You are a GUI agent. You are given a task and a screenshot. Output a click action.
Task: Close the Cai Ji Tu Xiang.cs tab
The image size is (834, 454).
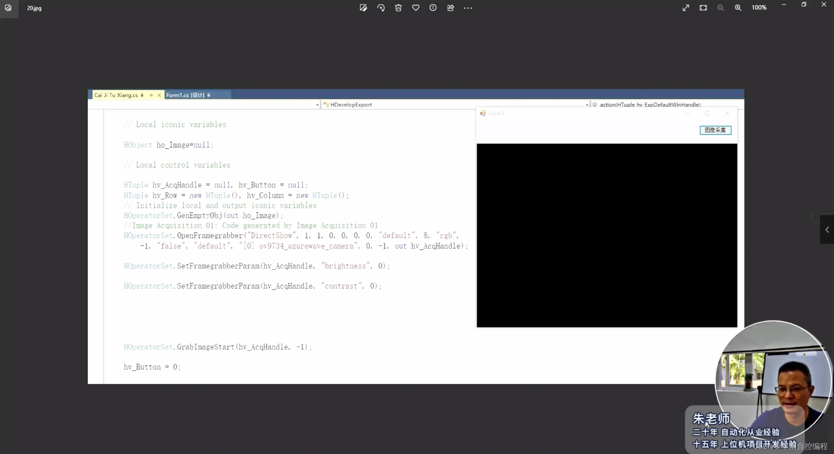(159, 95)
